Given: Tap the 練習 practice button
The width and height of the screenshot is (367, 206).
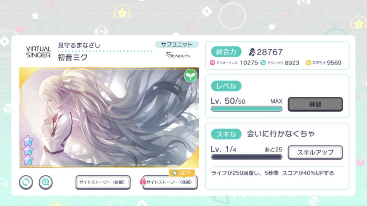Looking at the screenshot, I should [315, 104].
